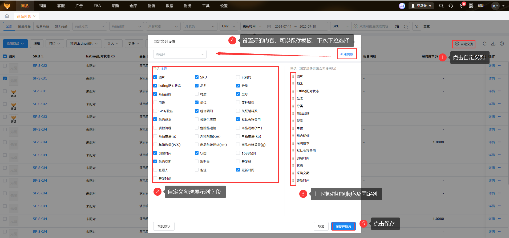Uncheck the 组合明细 column checkbox
This screenshot has height=238, width=509.
197,111
